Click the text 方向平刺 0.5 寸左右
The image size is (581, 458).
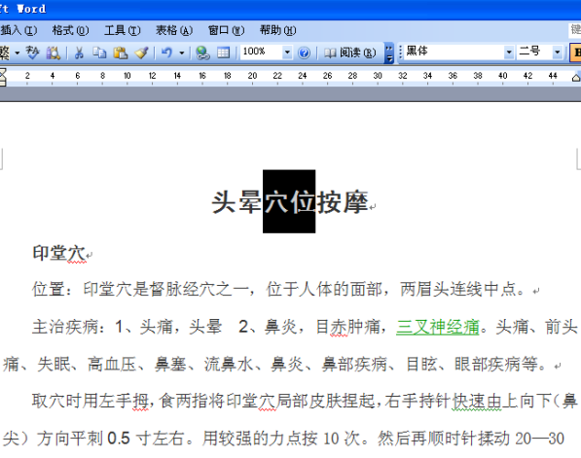110,439
